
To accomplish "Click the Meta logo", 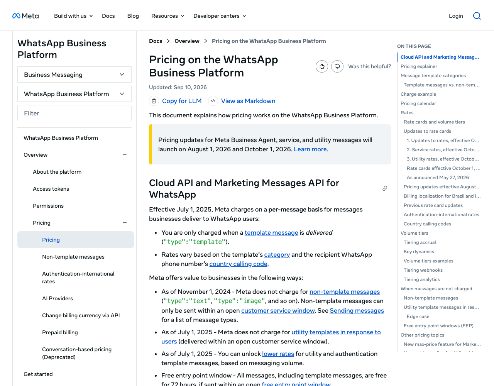I will (x=25, y=16).
